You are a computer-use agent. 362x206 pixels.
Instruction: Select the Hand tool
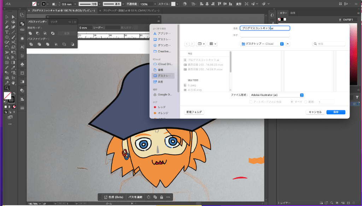click(13, 83)
